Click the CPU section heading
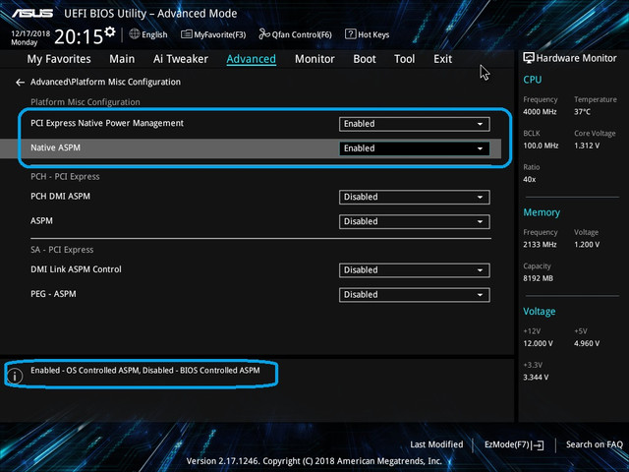 (533, 80)
